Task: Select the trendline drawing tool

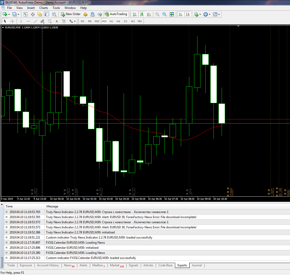Action: (x=35, y=21)
